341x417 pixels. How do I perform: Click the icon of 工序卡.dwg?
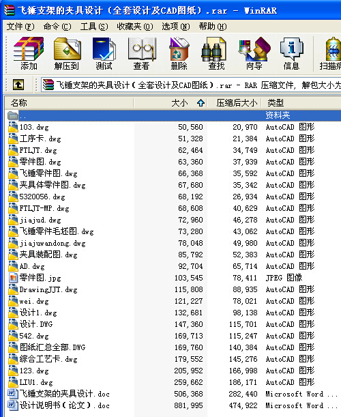[x=13, y=139]
